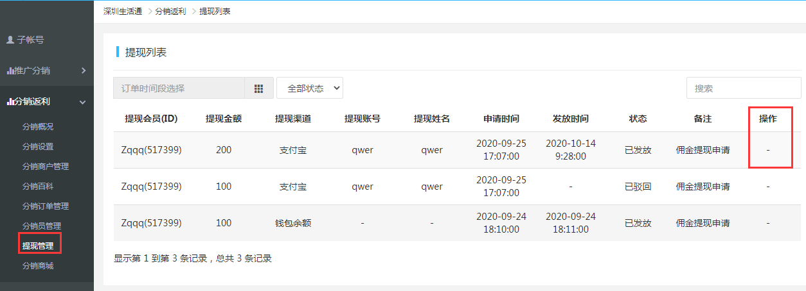Click the bar chart icon beside 分销返利
Viewport: 806px width, 291px height.
click(10, 101)
